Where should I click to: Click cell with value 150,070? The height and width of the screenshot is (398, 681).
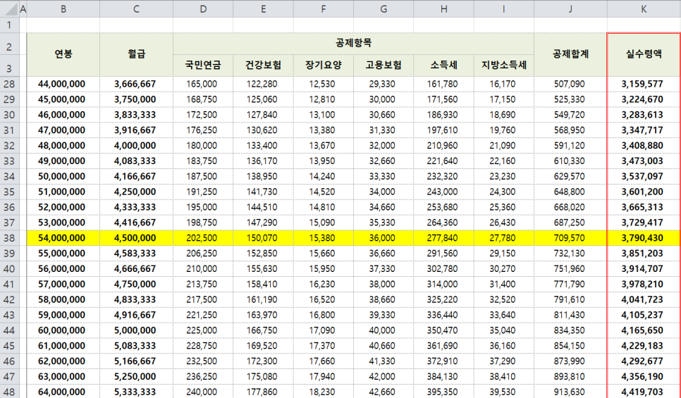[263, 238]
